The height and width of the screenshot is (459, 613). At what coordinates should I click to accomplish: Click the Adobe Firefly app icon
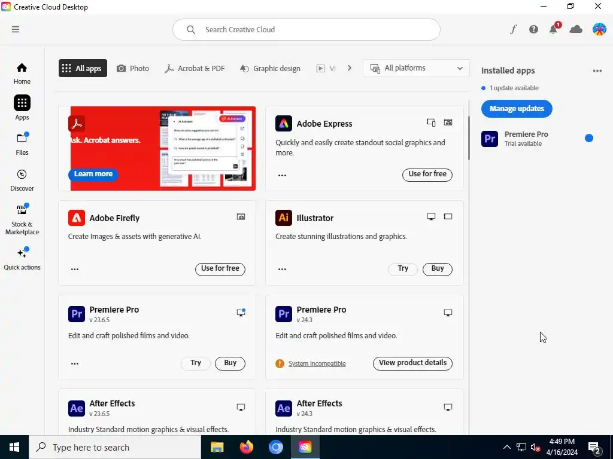[77, 218]
